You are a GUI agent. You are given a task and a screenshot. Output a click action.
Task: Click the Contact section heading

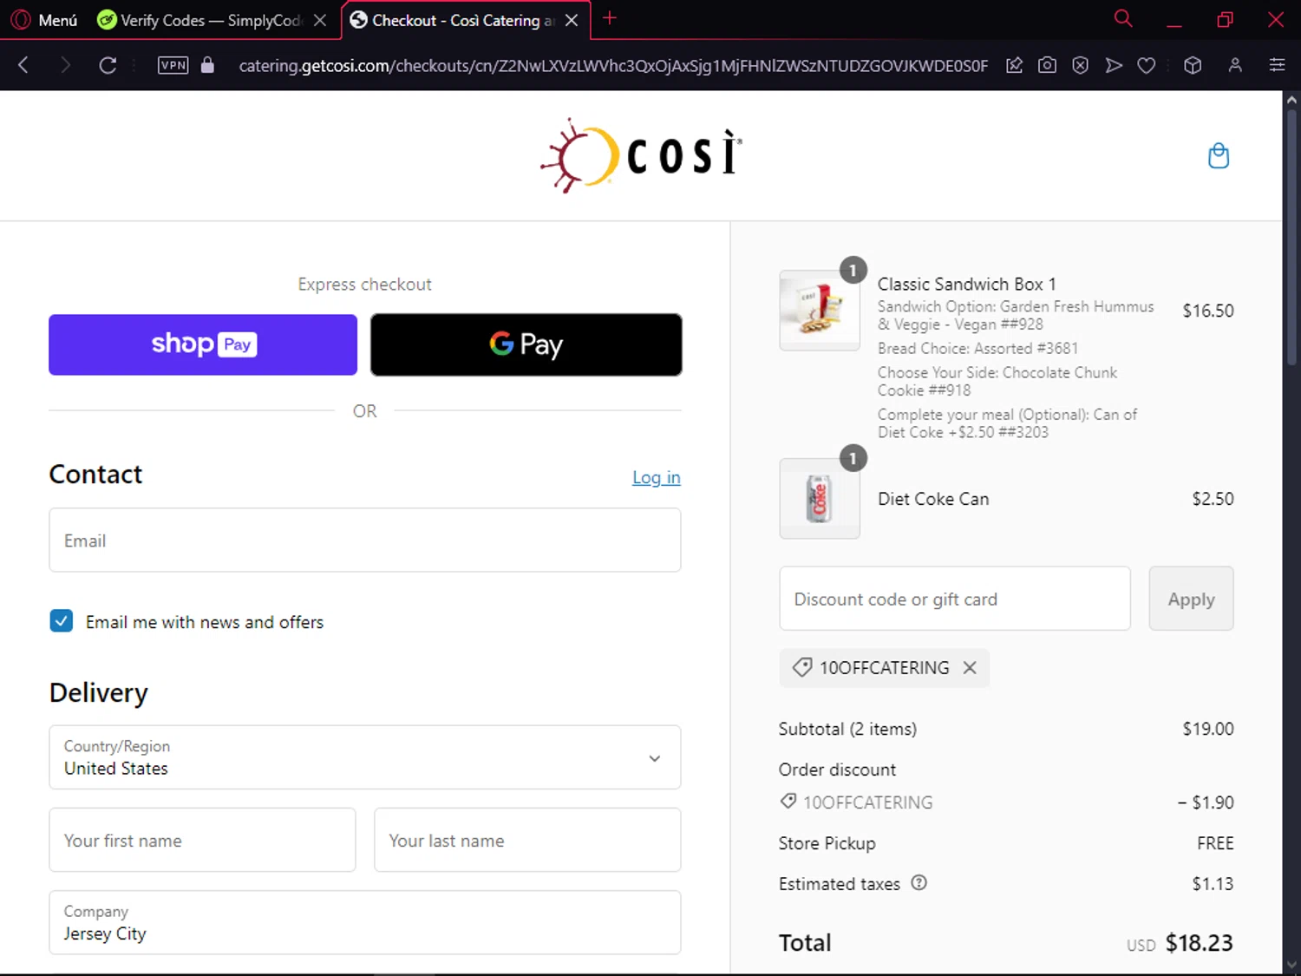[x=95, y=475]
